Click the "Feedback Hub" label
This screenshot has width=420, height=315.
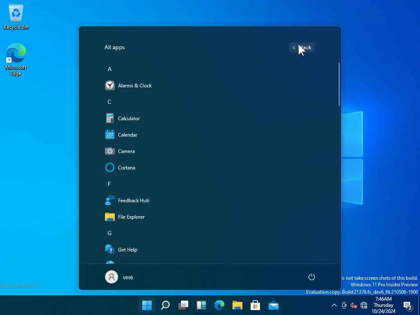(x=133, y=200)
